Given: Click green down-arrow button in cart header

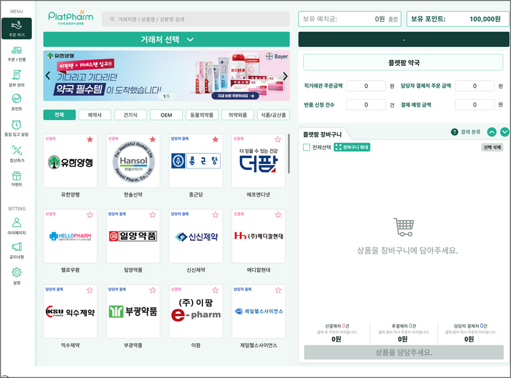Looking at the screenshot, I should click(x=504, y=132).
